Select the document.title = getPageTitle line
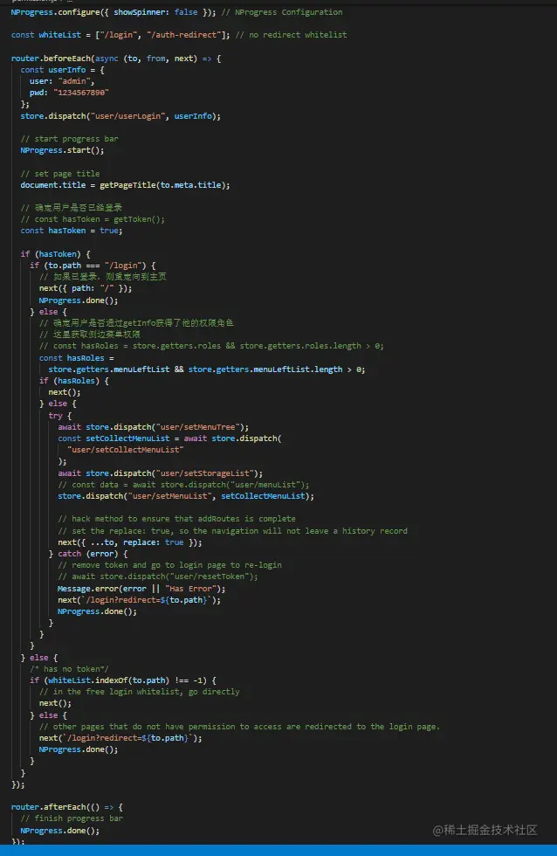The width and height of the screenshot is (557, 856). [125, 185]
